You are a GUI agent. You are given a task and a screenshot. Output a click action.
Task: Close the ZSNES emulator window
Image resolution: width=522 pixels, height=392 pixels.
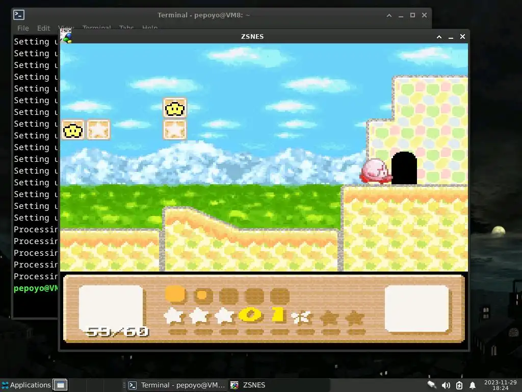point(462,37)
